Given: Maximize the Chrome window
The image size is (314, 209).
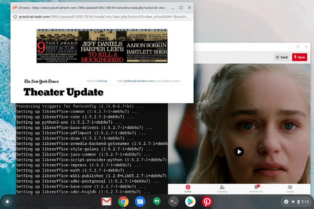Looking at the screenshot, I should (x=181, y=7).
